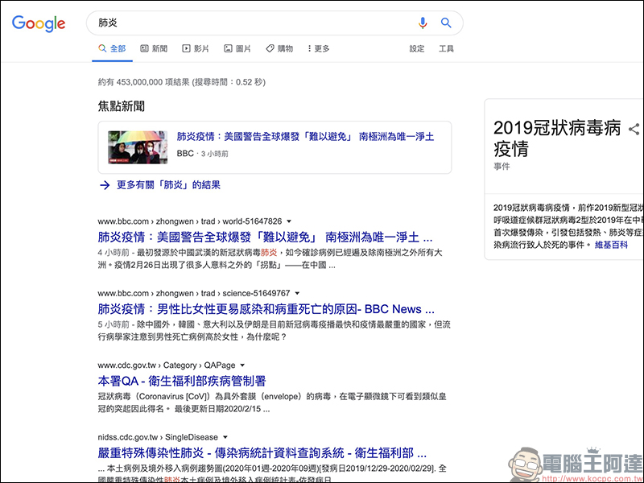Expand dropdown arrow beside the QAPage URL

click(243, 365)
